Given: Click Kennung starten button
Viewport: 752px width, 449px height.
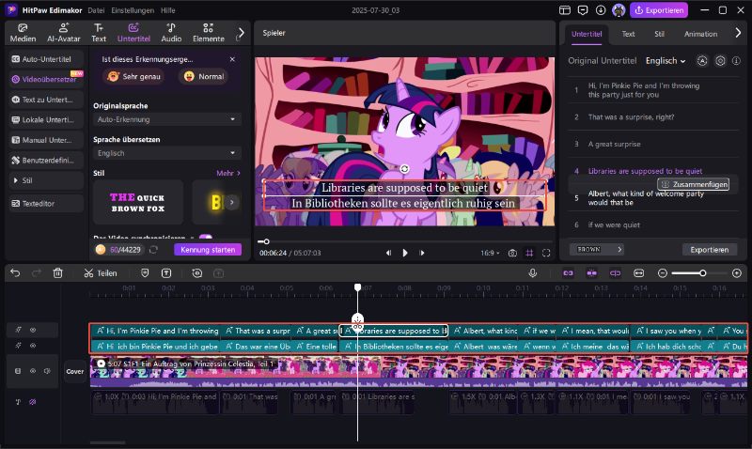Looking at the screenshot, I should [x=208, y=250].
